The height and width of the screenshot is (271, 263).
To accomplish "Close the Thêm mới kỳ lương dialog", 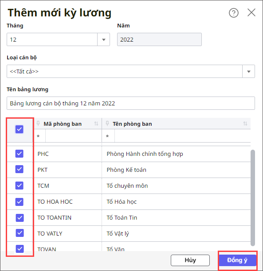I will pyautogui.click(x=251, y=12).
